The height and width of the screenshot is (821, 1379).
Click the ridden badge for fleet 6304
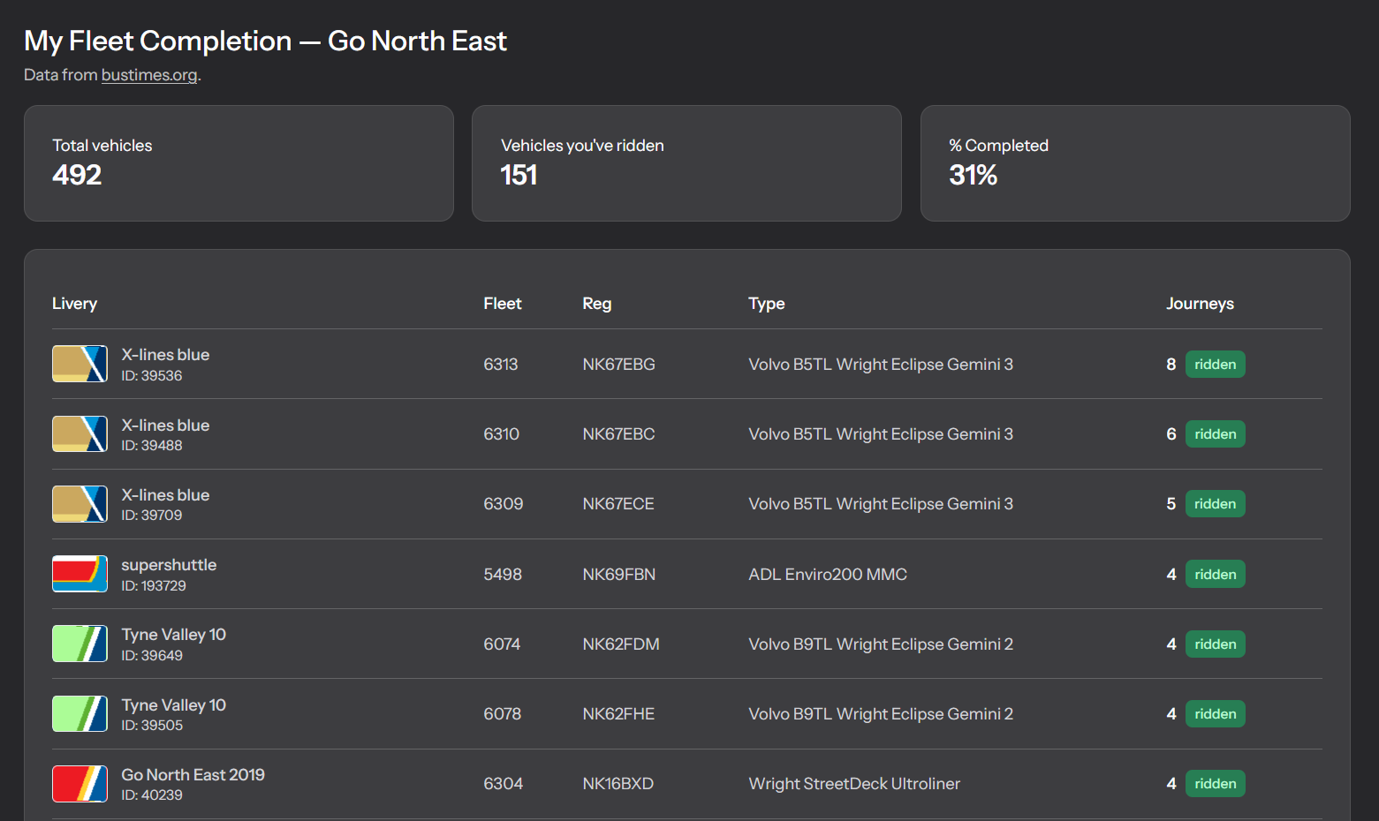pos(1215,784)
